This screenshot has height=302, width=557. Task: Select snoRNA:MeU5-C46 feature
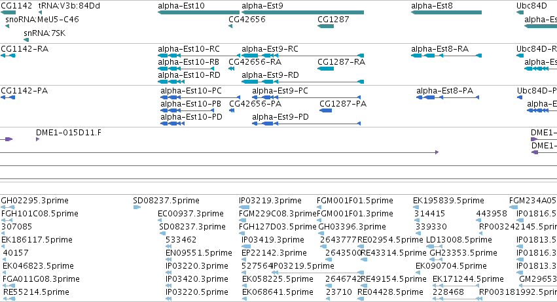7,26
